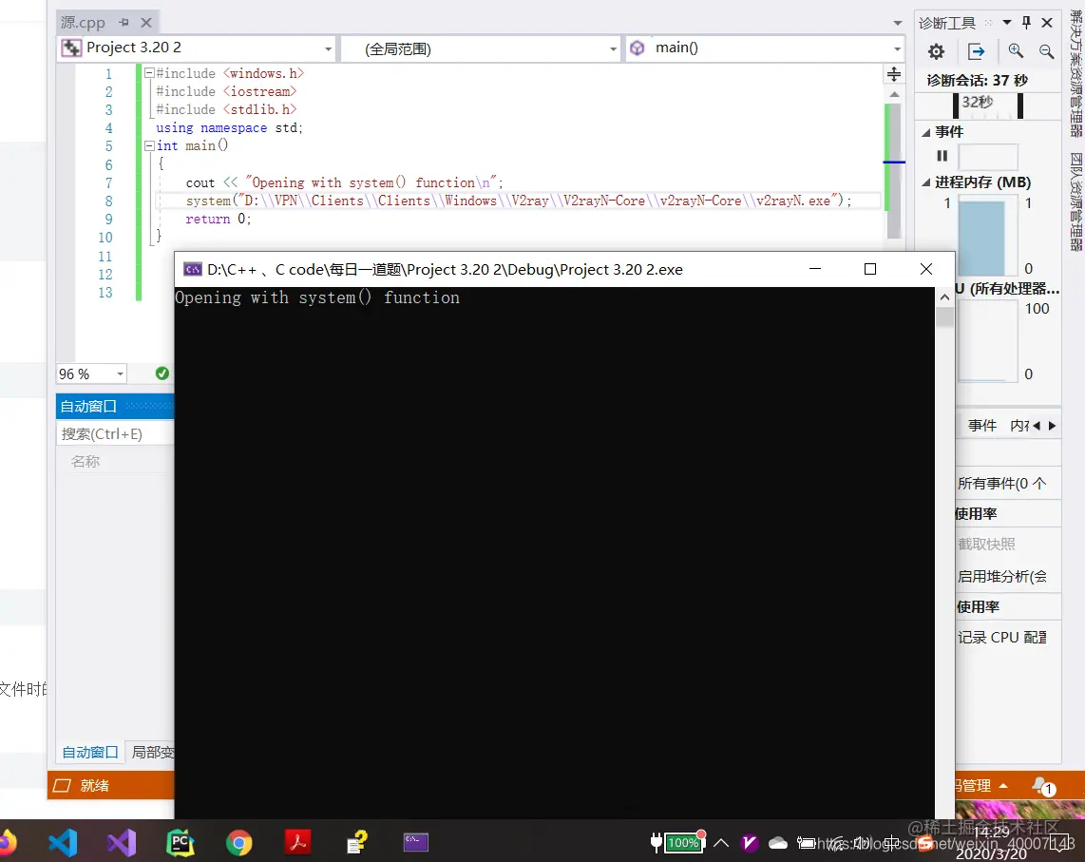Click the purple V tray icon
This screenshot has height=862, width=1085.
tap(749, 843)
